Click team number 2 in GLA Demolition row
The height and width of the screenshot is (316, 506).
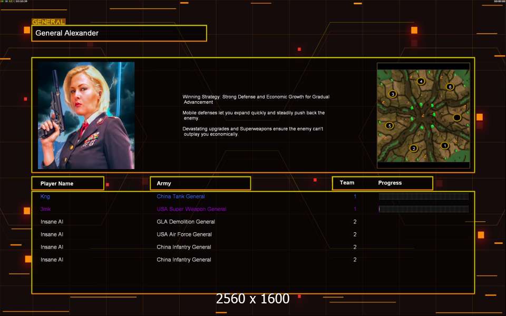pyautogui.click(x=355, y=222)
